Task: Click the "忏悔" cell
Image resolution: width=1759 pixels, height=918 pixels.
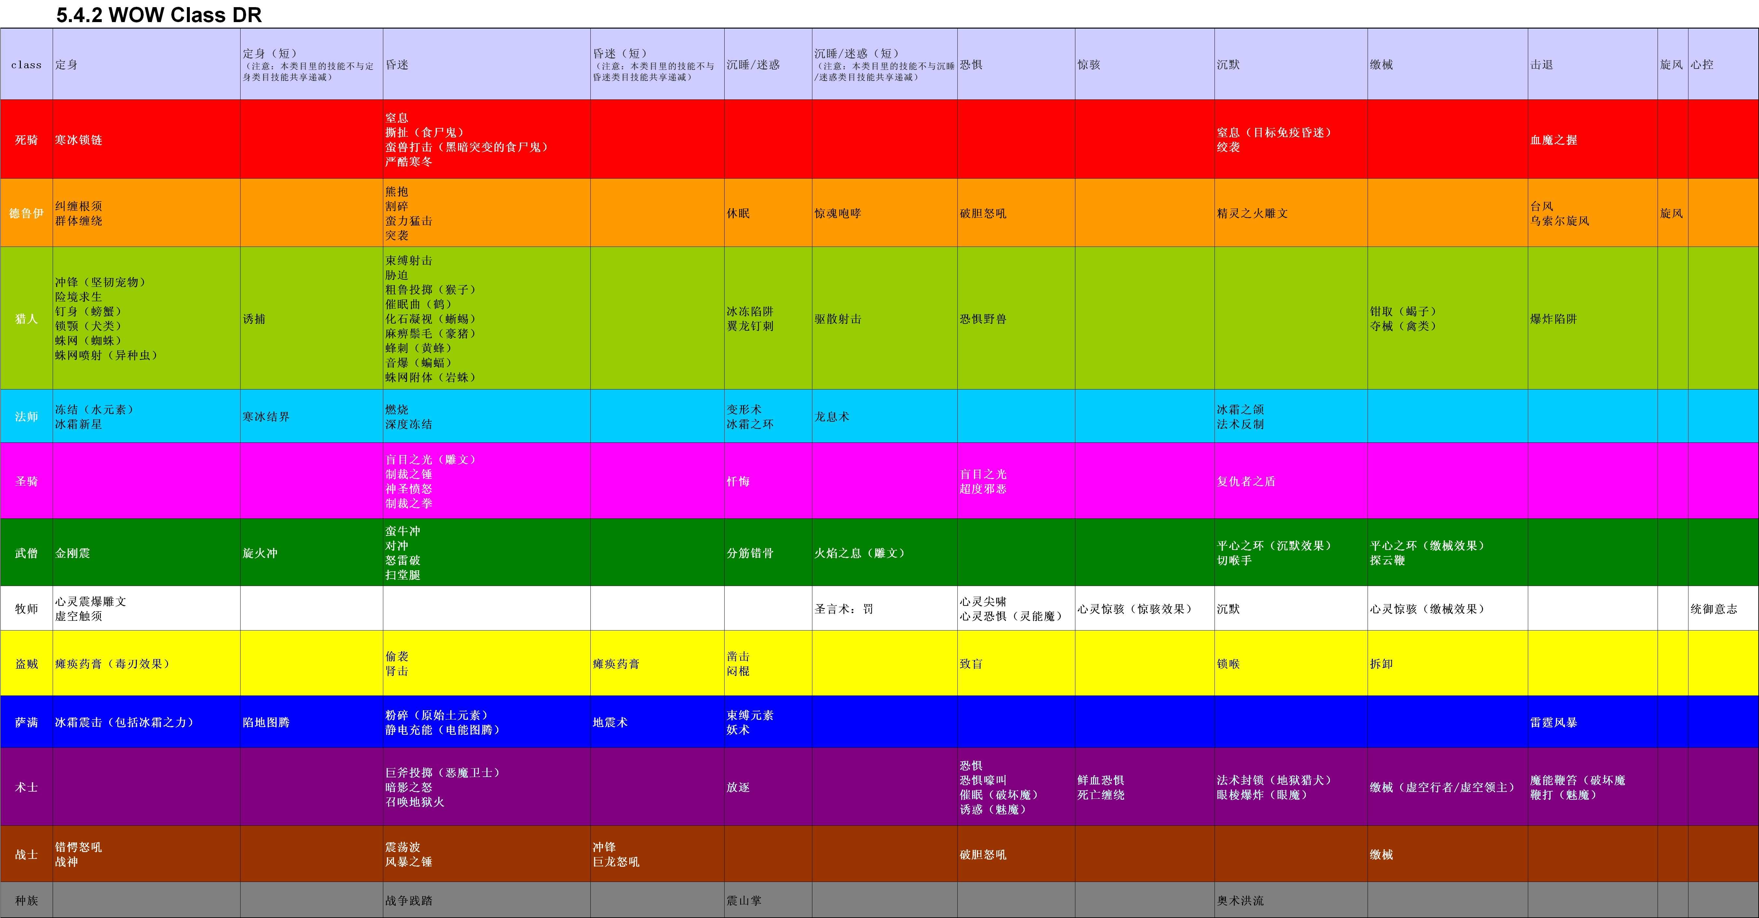Action: pos(768,480)
